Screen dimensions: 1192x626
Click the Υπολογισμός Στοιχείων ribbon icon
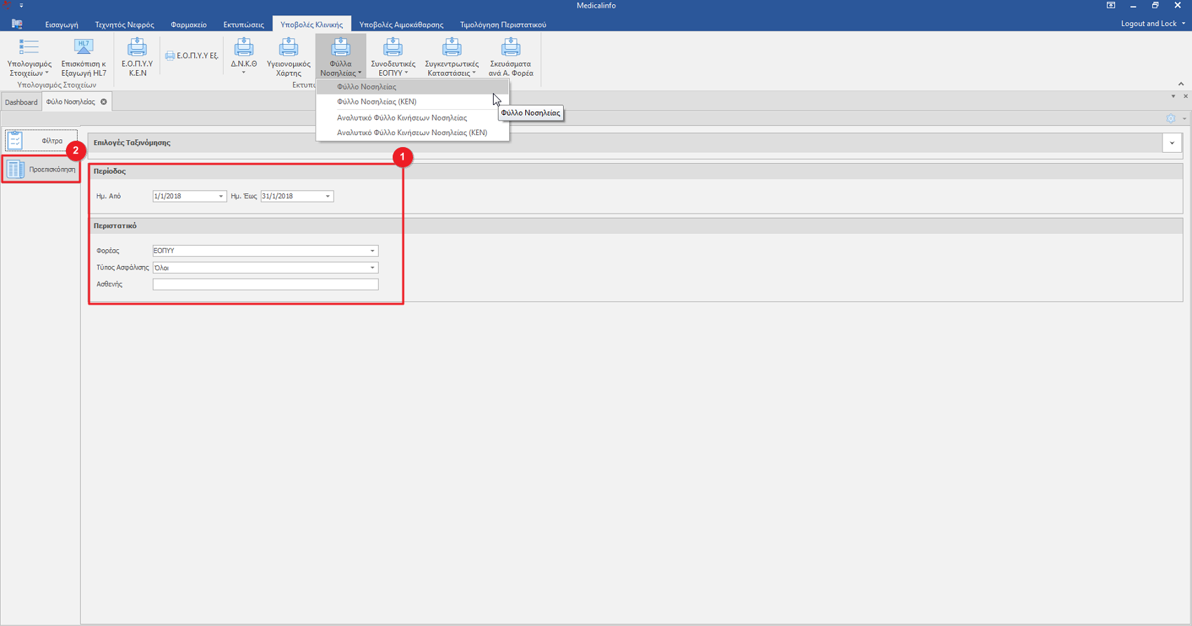[x=29, y=48]
